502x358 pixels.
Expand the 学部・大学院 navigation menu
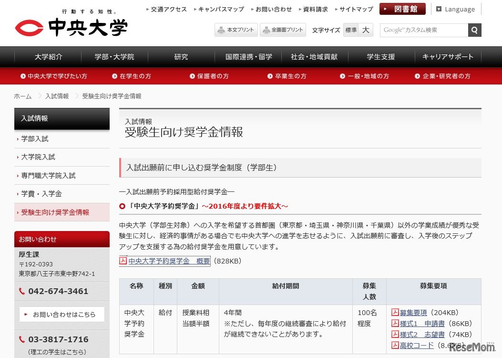(x=113, y=56)
